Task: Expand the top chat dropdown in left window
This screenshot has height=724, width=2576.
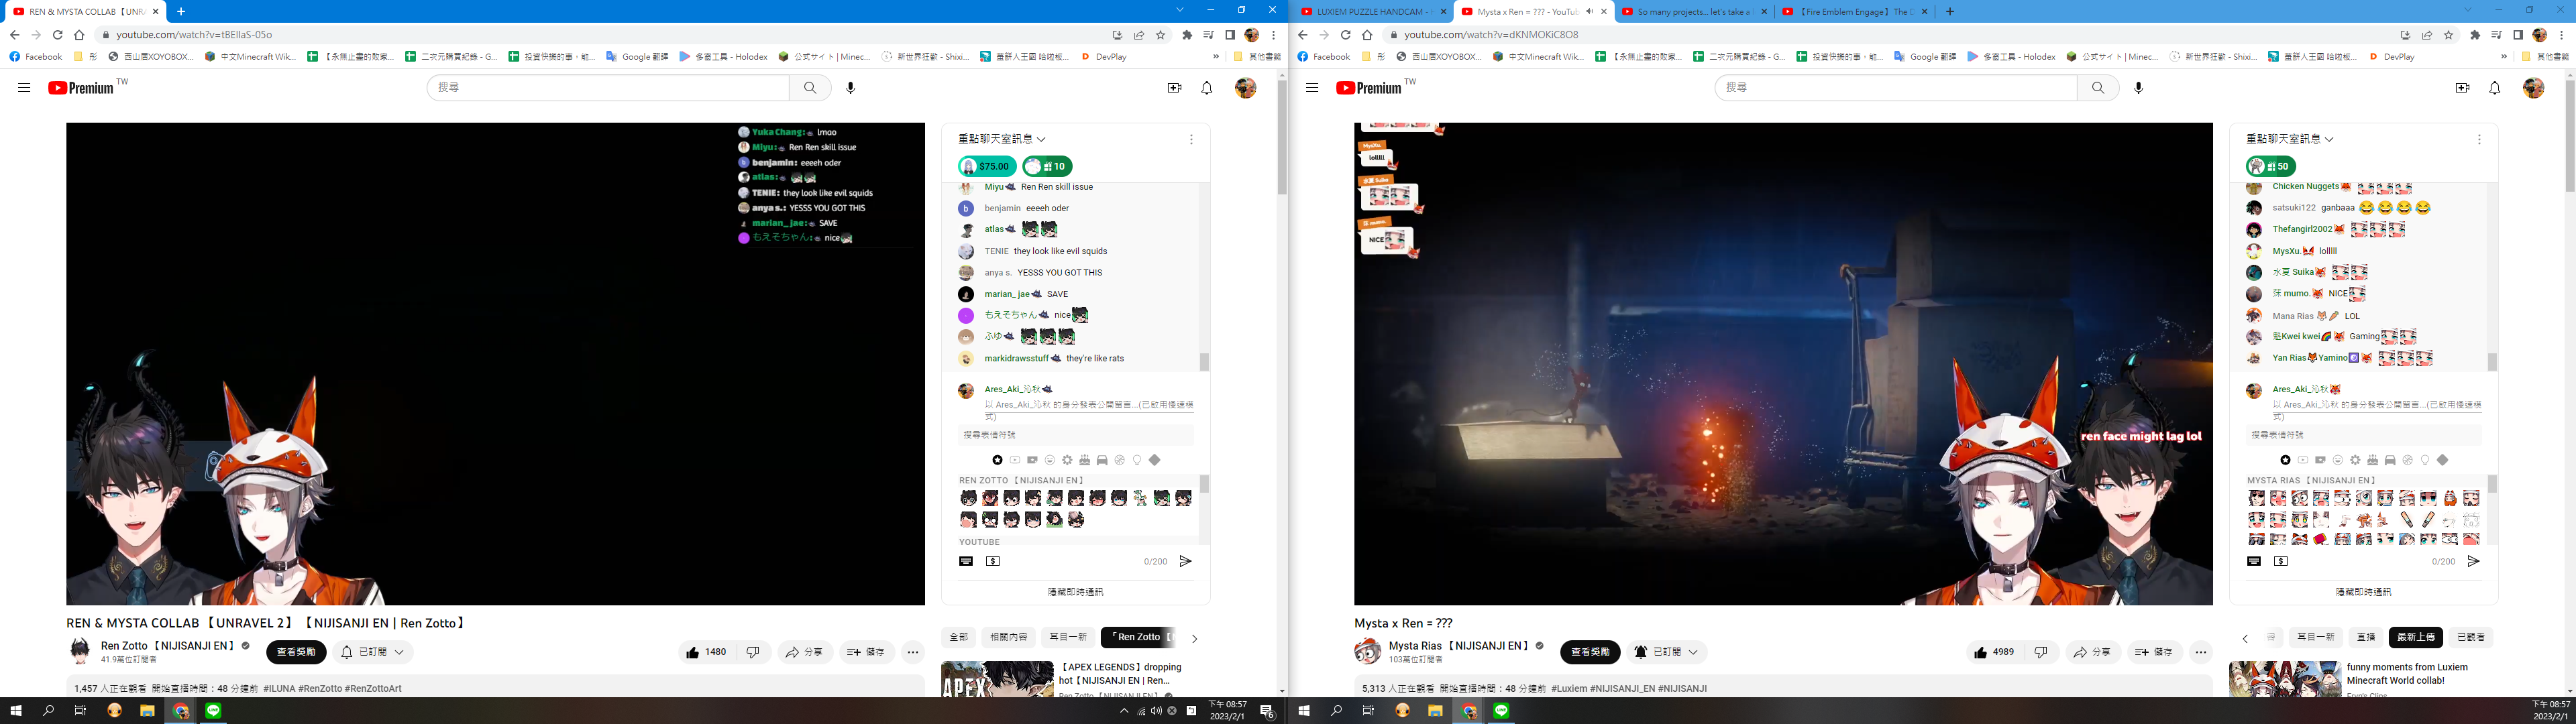Action: [1002, 139]
